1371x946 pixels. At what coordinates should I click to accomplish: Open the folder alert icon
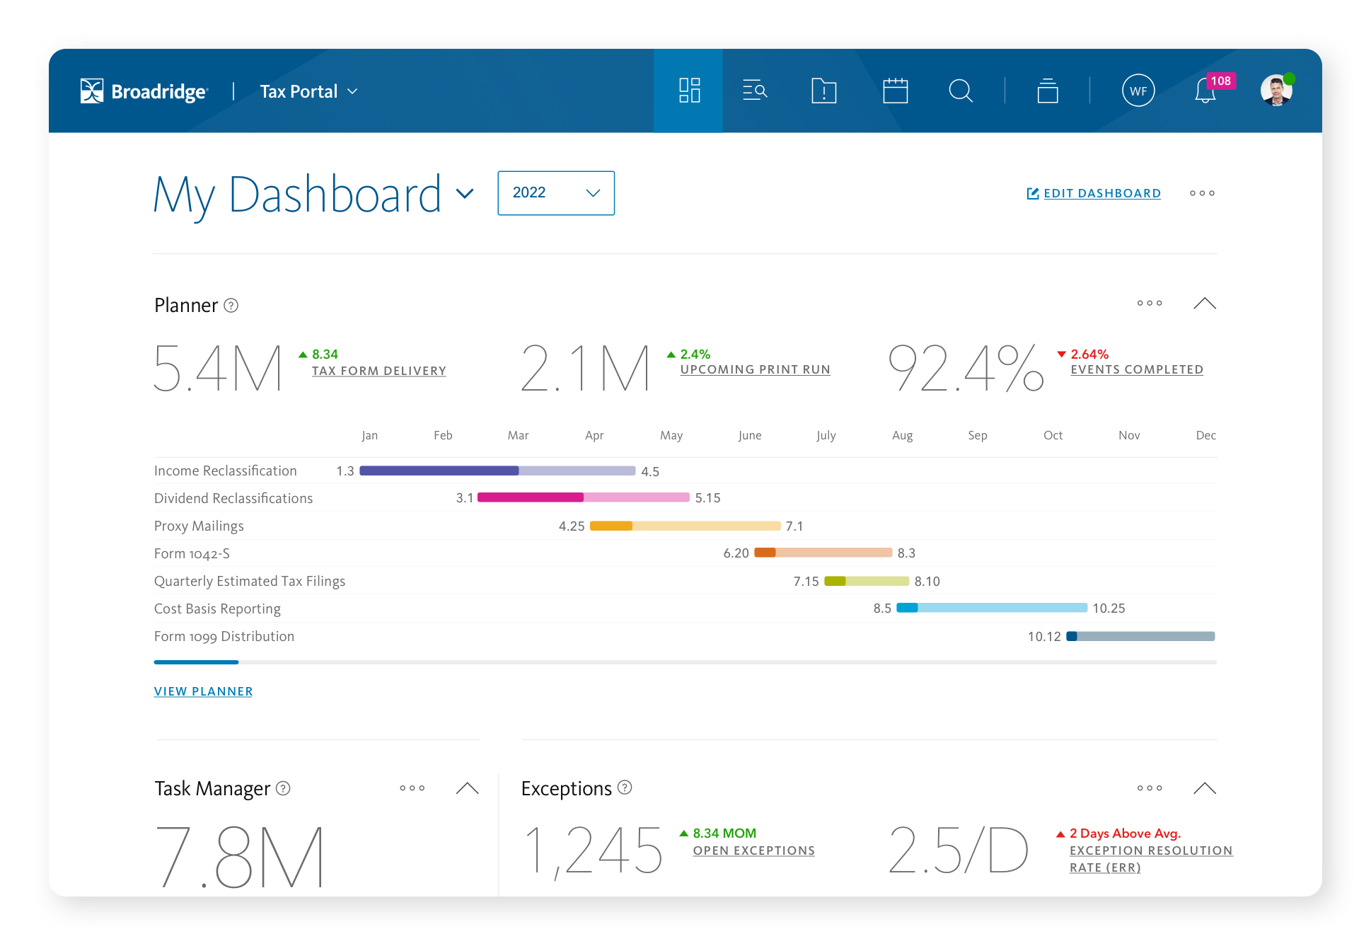click(x=823, y=91)
